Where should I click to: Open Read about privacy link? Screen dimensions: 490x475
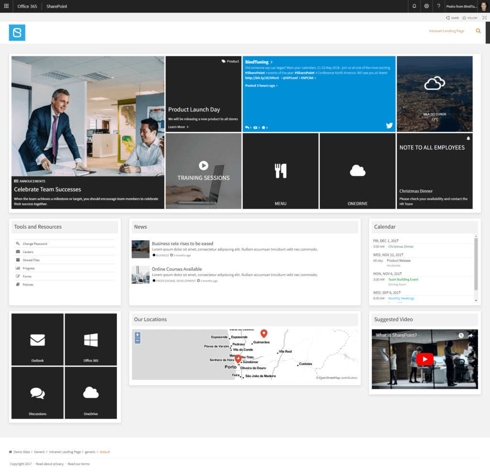(x=50, y=464)
